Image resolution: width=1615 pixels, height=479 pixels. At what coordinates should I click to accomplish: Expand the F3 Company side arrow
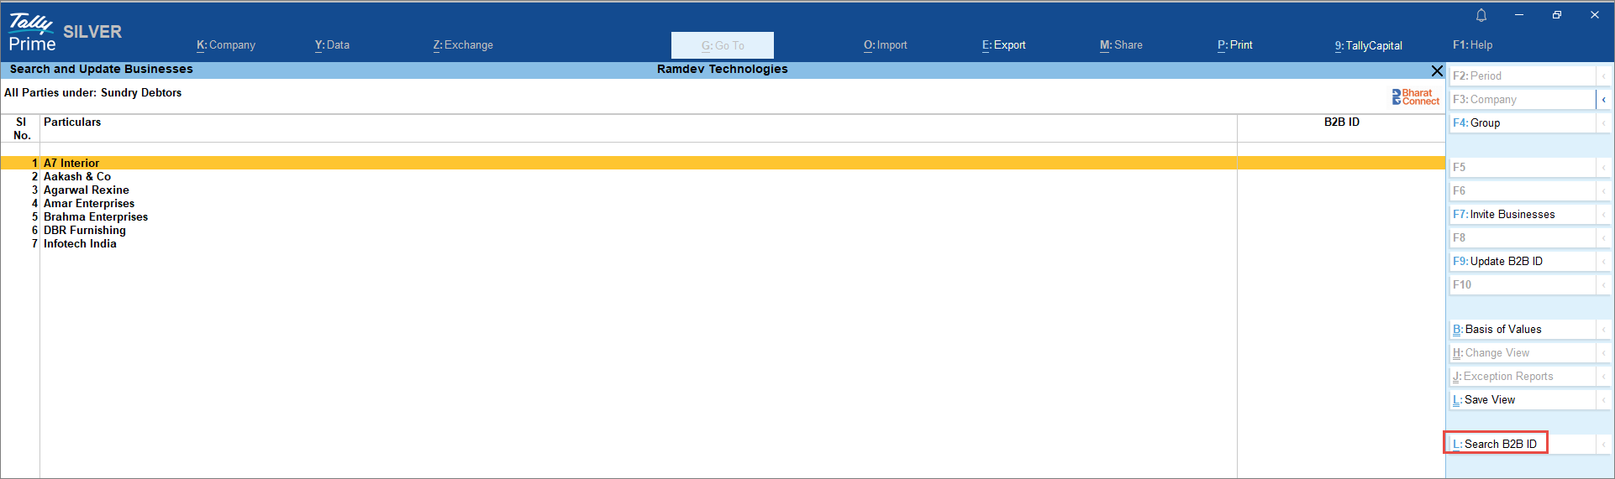(1603, 100)
